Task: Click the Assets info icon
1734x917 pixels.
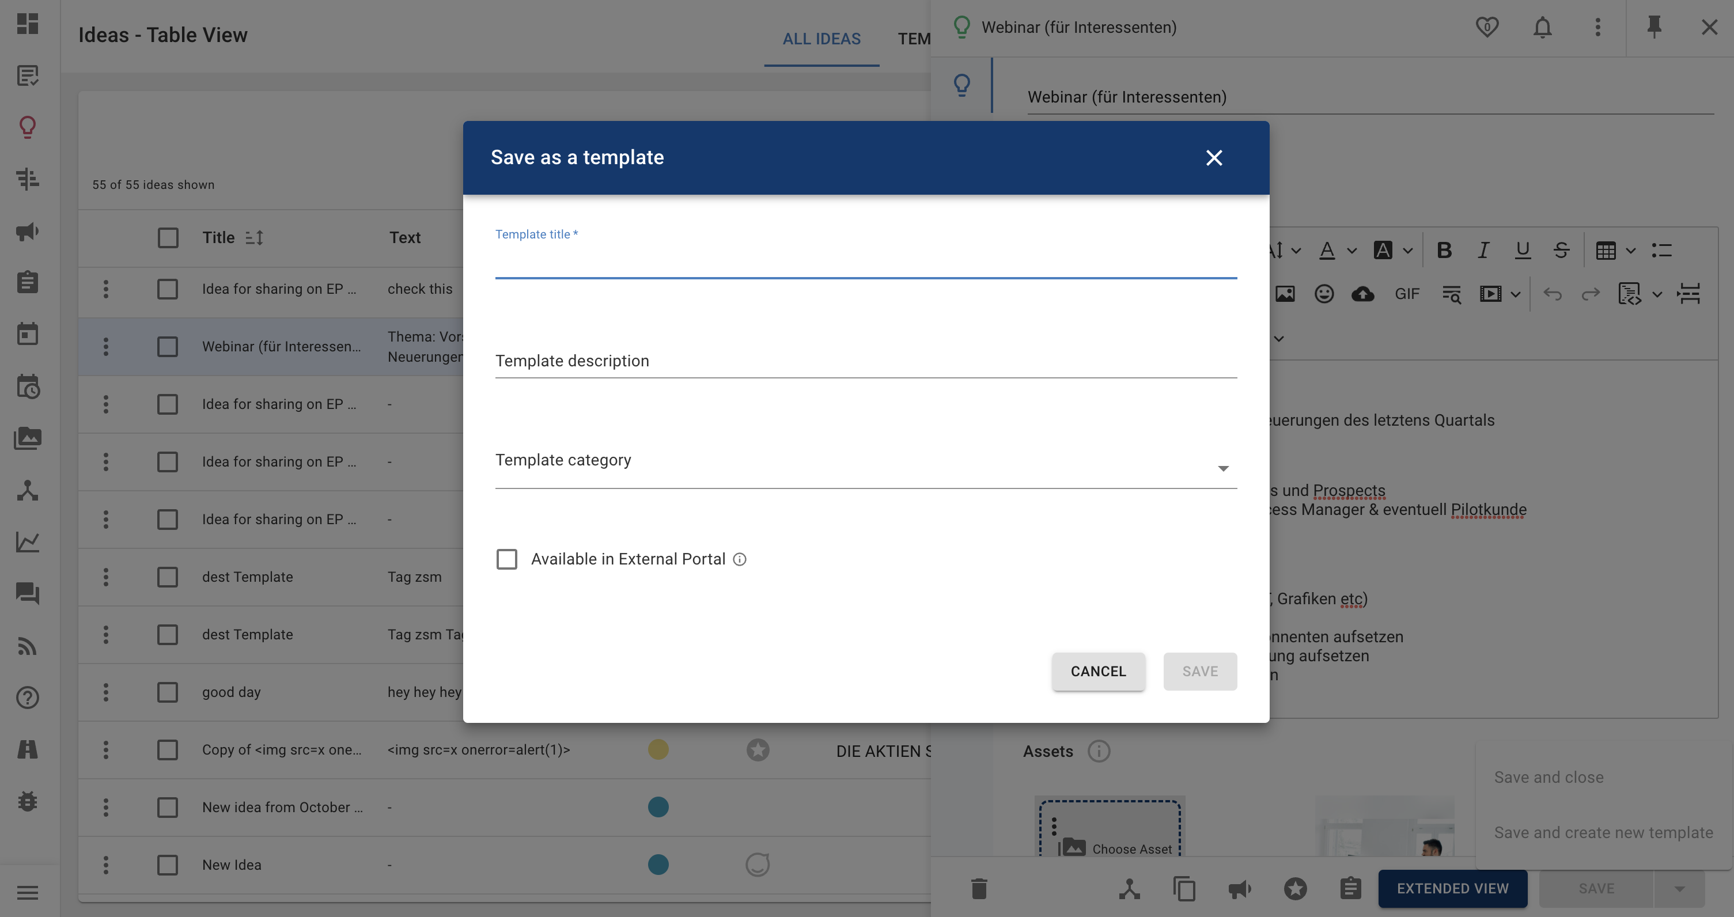Action: pyautogui.click(x=1099, y=751)
